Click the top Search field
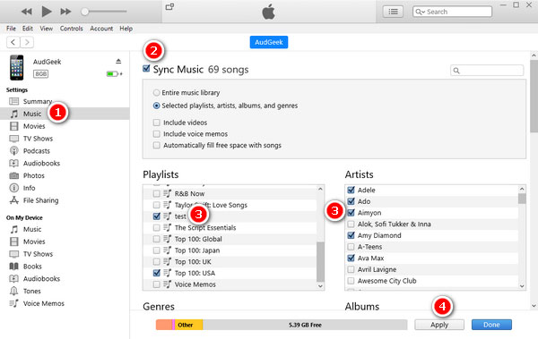Viewport: 538px width, 339px height. pyautogui.click(x=452, y=12)
